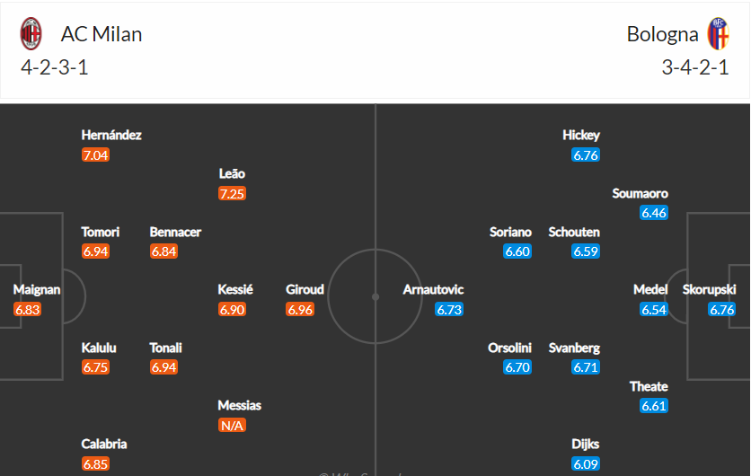Screen dimensions: 751x476
Task: Click Hickey's 6.76 rating badge
Action: pos(586,155)
